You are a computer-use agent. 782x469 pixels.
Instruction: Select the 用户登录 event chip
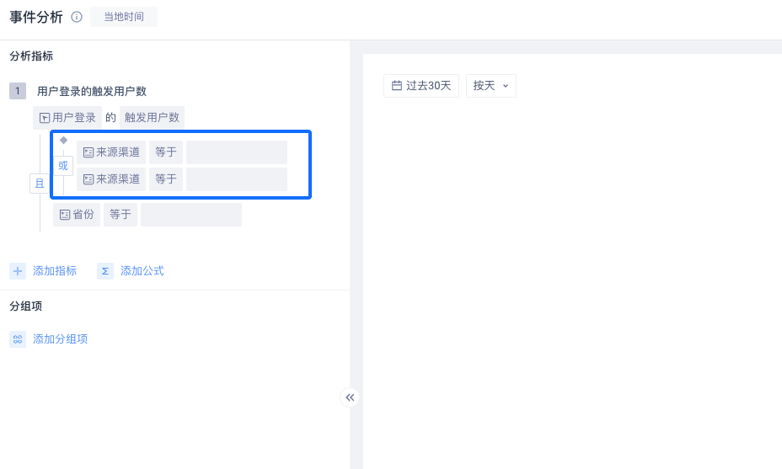tap(67, 118)
